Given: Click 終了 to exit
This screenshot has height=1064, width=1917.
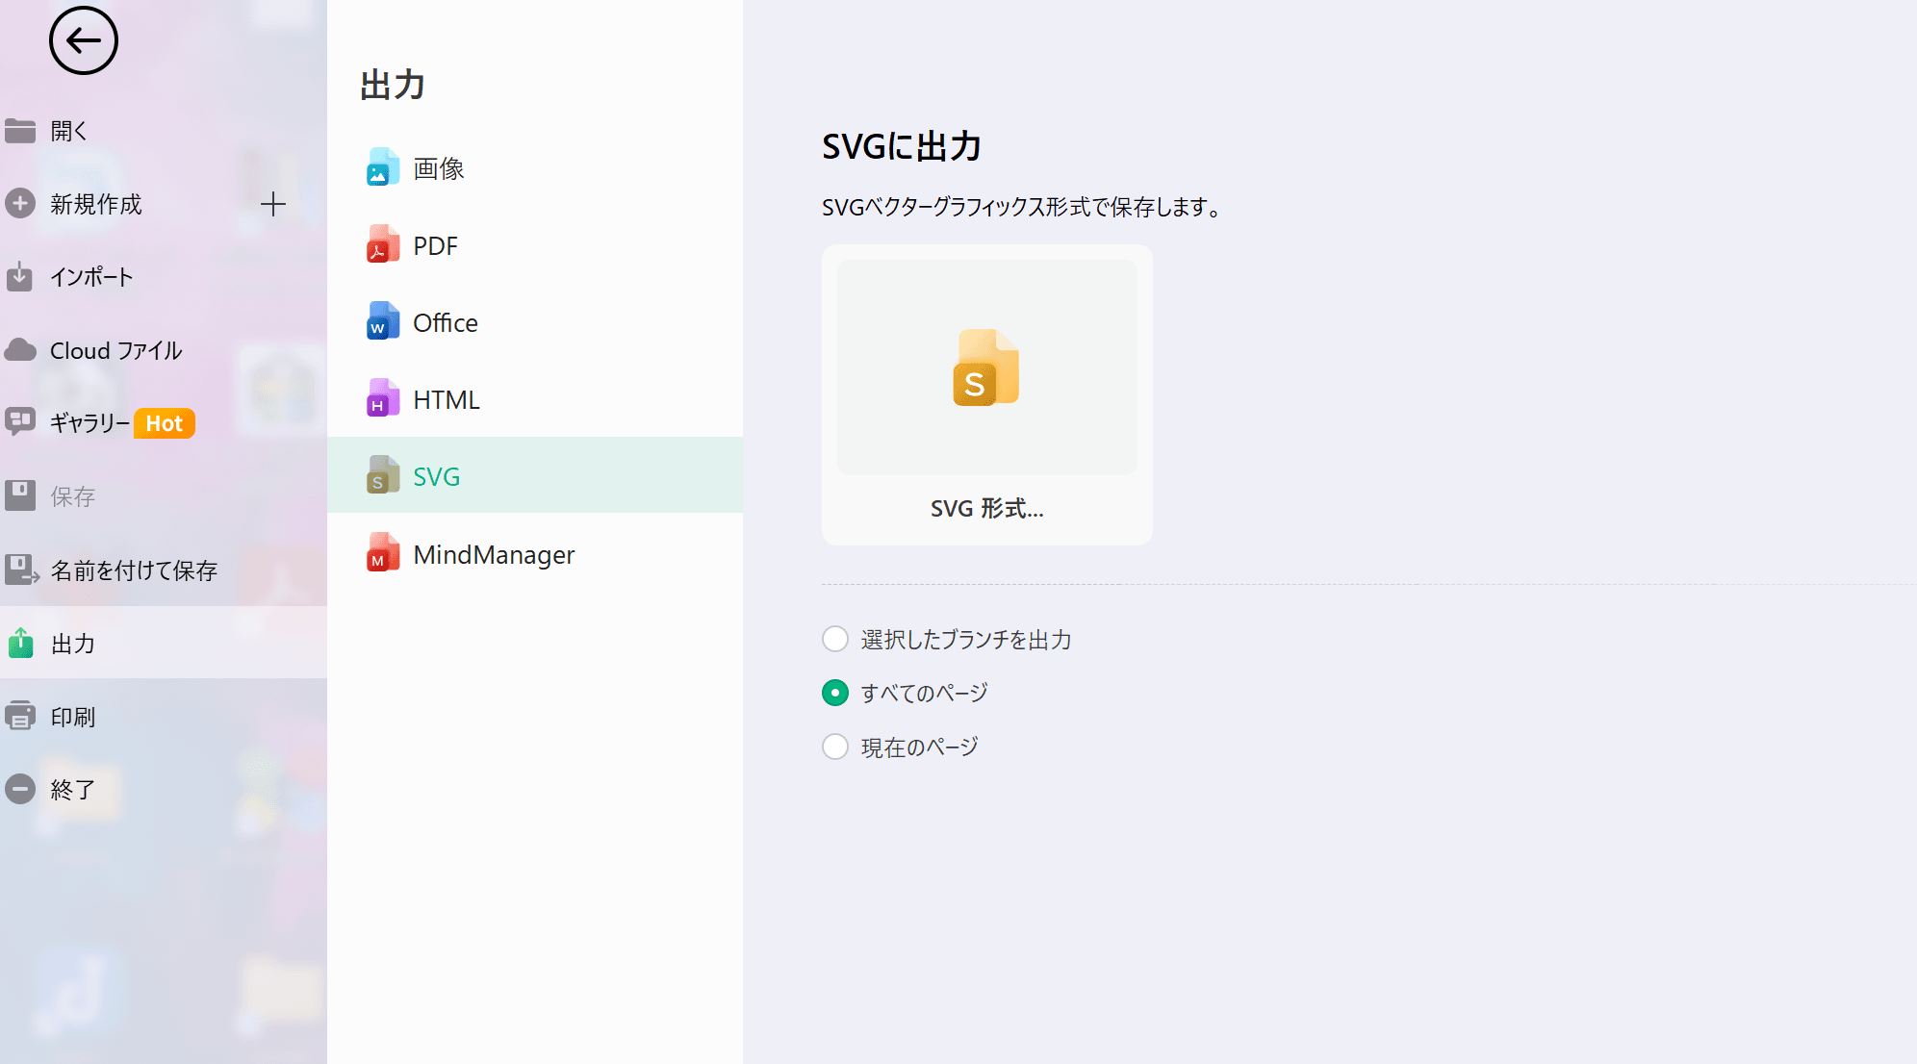Looking at the screenshot, I should pyautogui.click(x=164, y=789).
